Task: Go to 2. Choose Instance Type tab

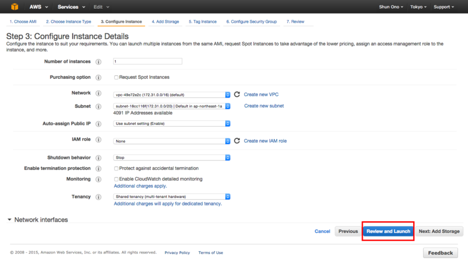Action: 68,22
